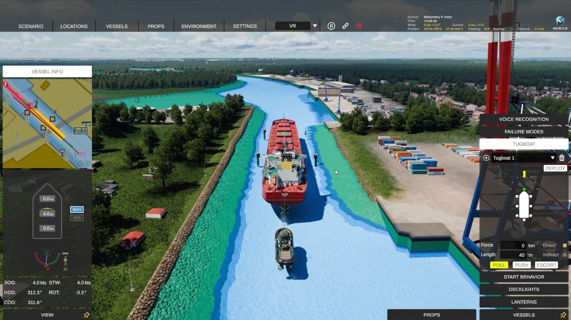Open the bottom PROPS panel
Viewport: 571px width, 320px height.
(431, 315)
